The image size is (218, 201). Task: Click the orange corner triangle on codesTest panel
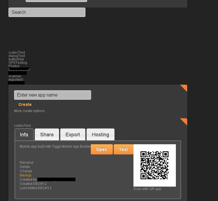click(x=184, y=121)
